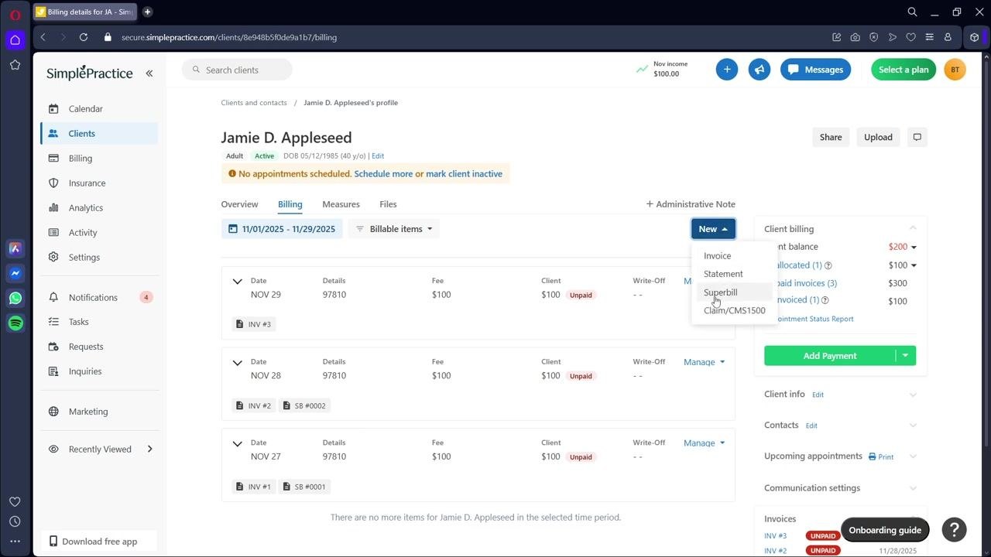991x557 pixels.
Task: Open Messages
Action: [x=815, y=70]
